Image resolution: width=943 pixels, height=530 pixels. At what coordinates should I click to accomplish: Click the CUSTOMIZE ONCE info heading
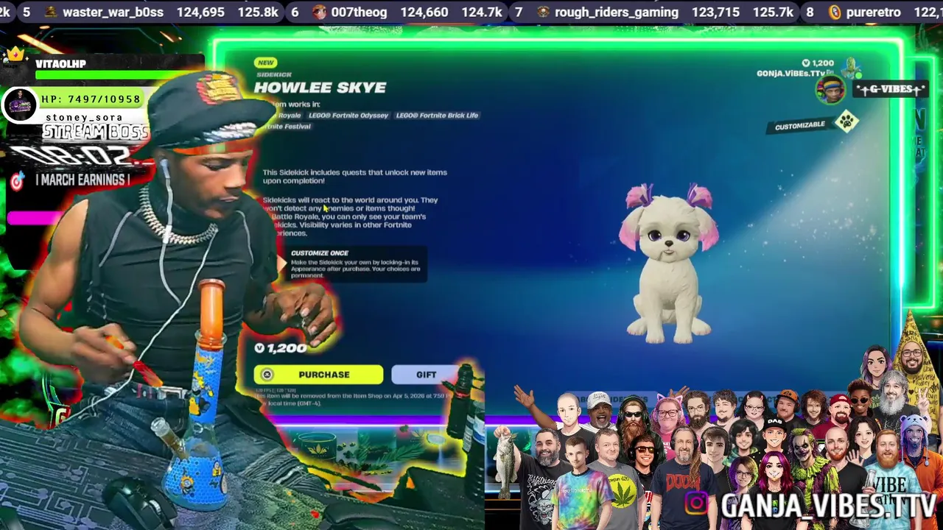[320, 253]
